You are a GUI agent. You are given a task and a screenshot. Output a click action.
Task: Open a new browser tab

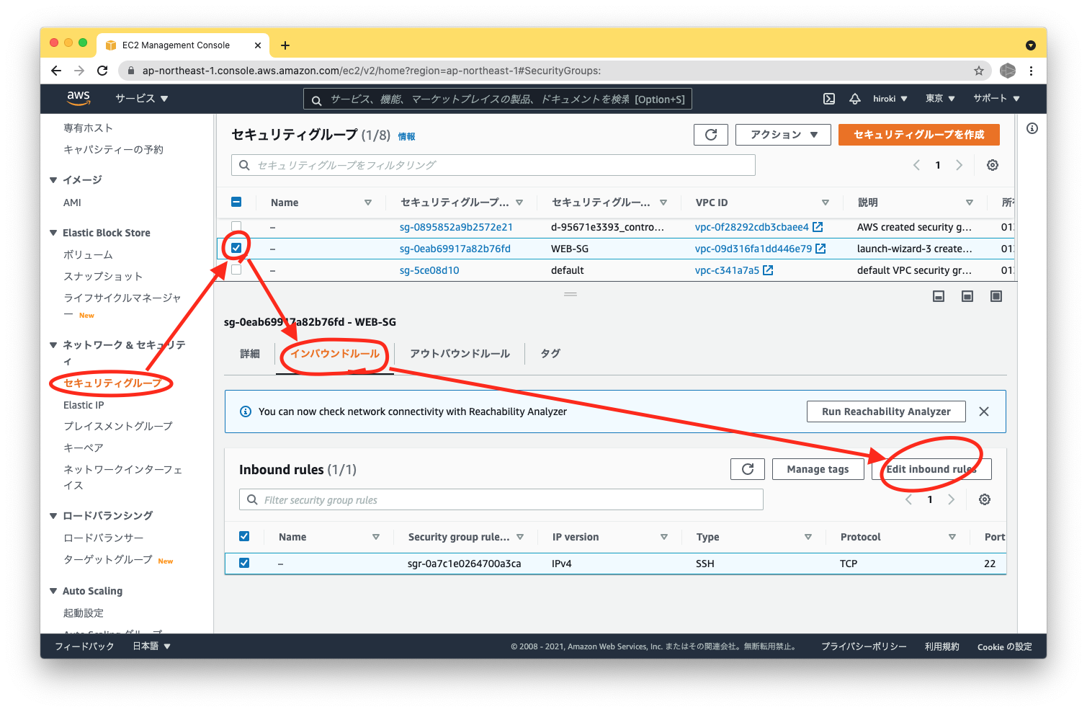[x=285, y=45]
